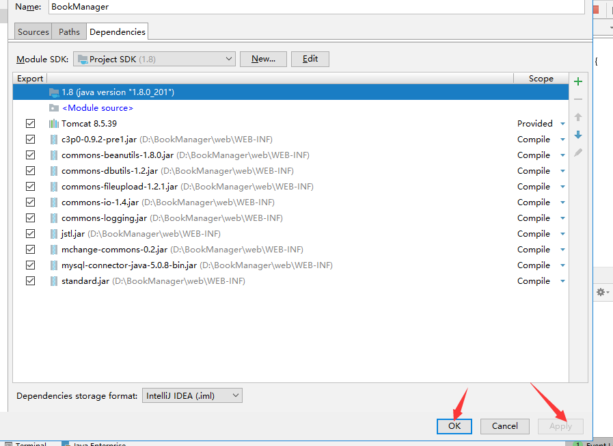Click the JDK 1.8 folder icon
Screen dimensions: 613x446
coord(54,92)
